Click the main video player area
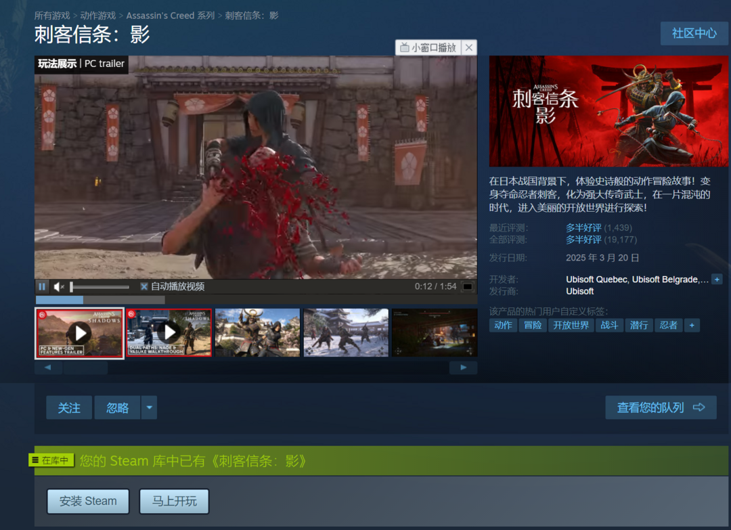The height and width of the screenshot is (530, 731). coord(255,168)
